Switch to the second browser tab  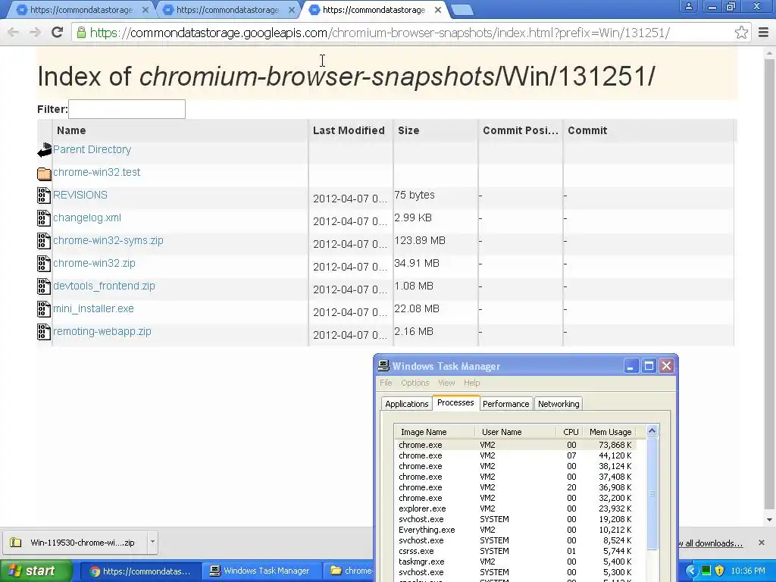pyautogui.click(x=226, y=10)
